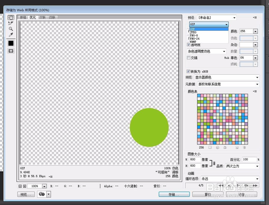Open the 颜色 256 colors dropdown arrow

click(x=255, y=31)
